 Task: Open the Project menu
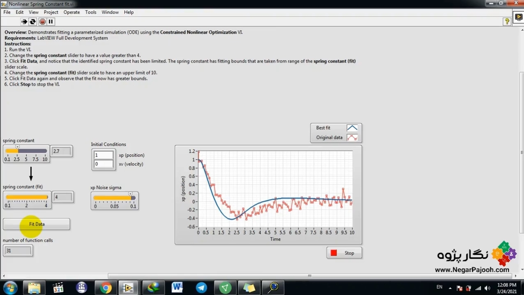(x=51, y=12)
